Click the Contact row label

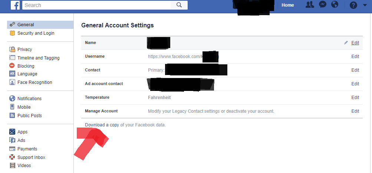click(x=92, y=70)
